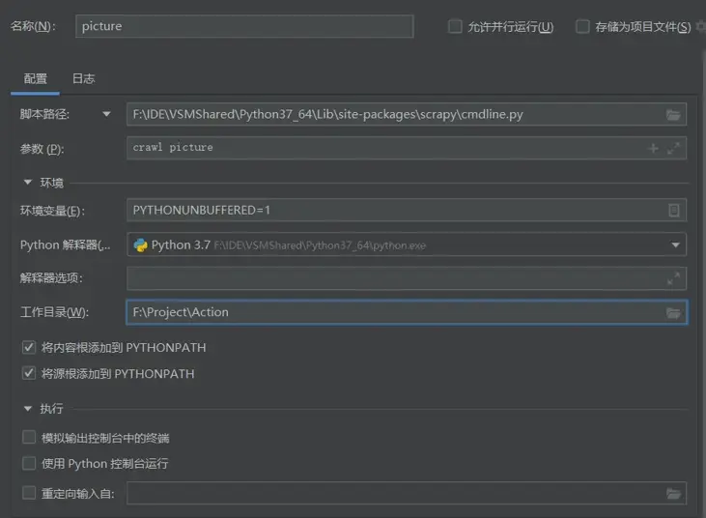Enable 允许并行运行 checkbox
This screenshot has width=706, height=518.
[x=455, y=27]
